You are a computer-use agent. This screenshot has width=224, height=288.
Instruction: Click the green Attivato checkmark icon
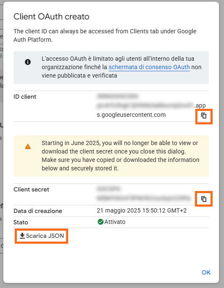100,222
